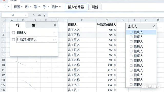Screen dimensions: 164x92
Task: Select the value cell 72.00
Action: [x=107, y=35]
